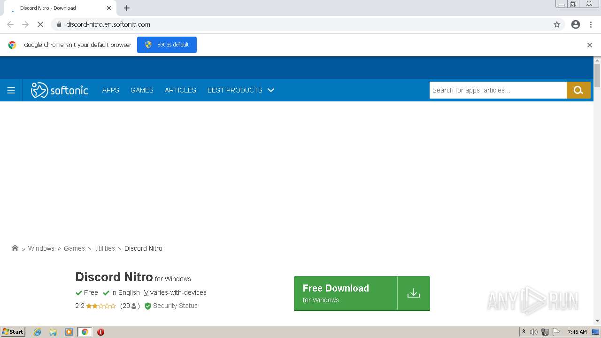The image size is (601, 338).
Task: Click the Security Status link
Action: click(175, 306)
